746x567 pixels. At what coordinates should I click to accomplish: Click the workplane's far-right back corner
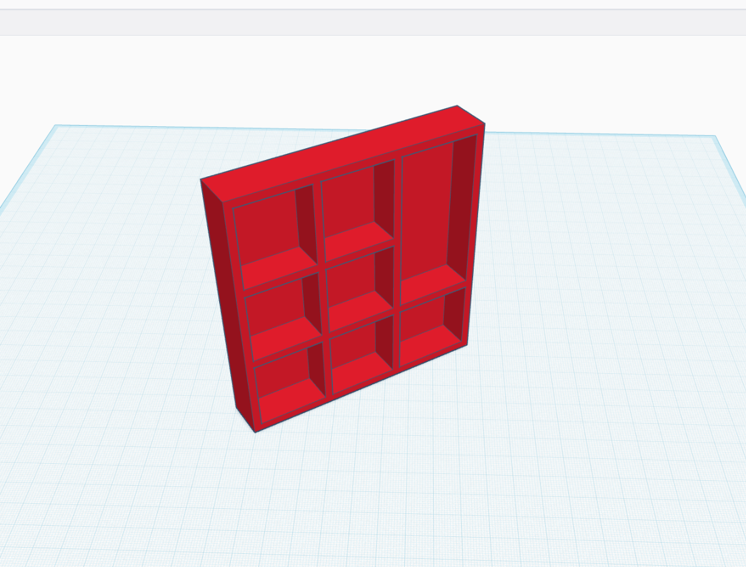714,136
